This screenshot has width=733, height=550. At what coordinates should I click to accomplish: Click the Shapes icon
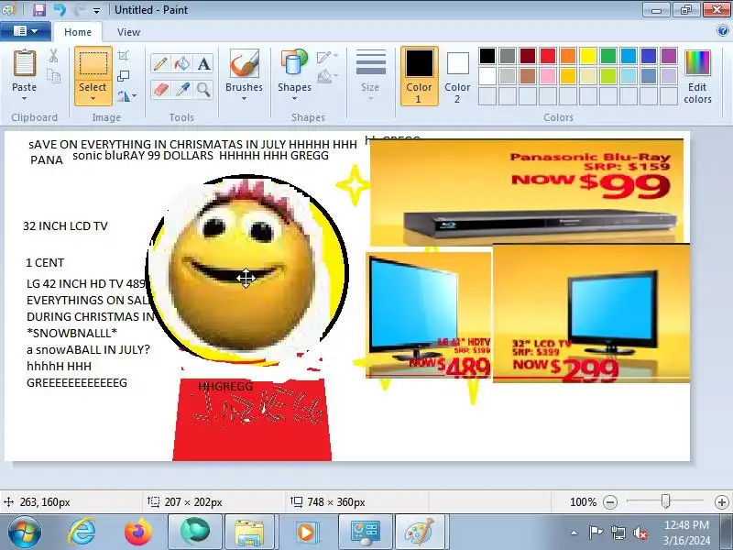click(x=294, y=63)
